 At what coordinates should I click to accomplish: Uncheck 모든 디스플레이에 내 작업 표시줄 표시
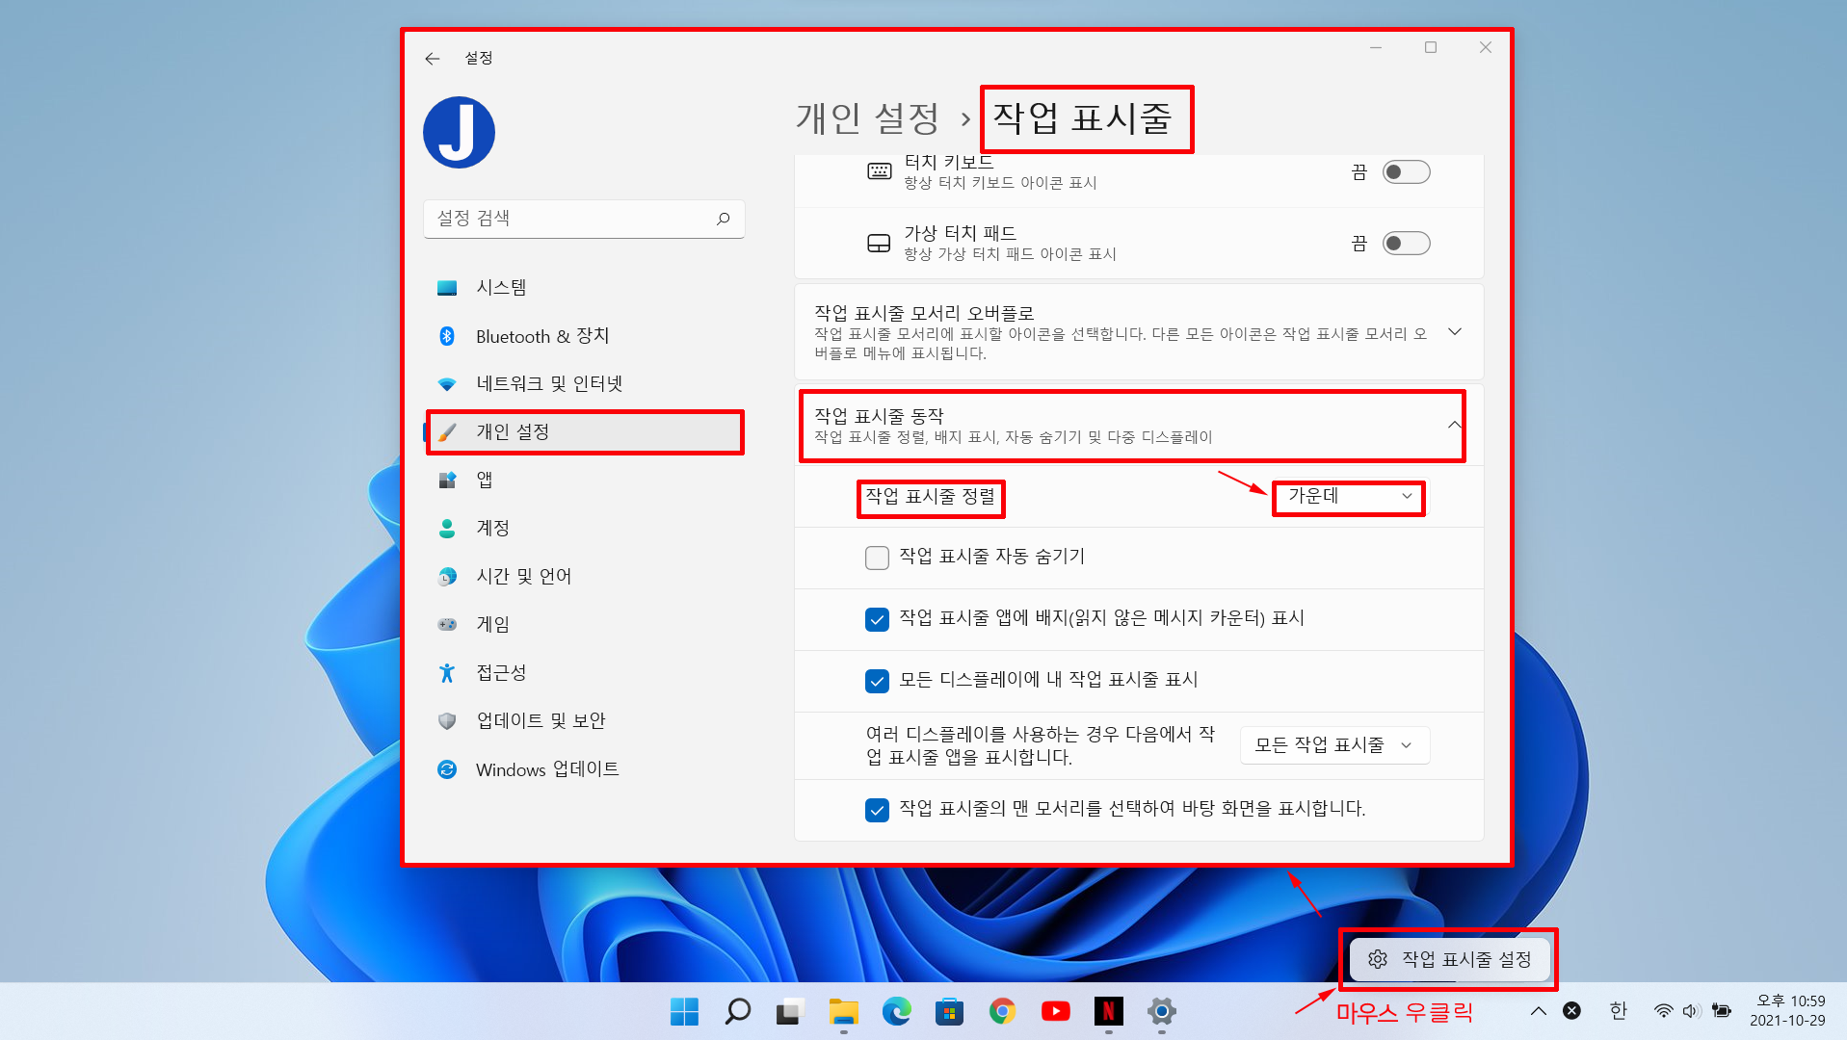tap(877, 681)
